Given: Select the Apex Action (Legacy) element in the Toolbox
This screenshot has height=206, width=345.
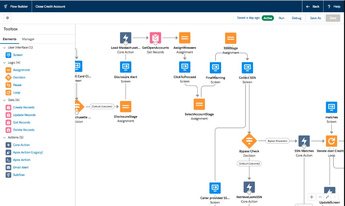Looking at the screenshot, I should pos(28,152).
